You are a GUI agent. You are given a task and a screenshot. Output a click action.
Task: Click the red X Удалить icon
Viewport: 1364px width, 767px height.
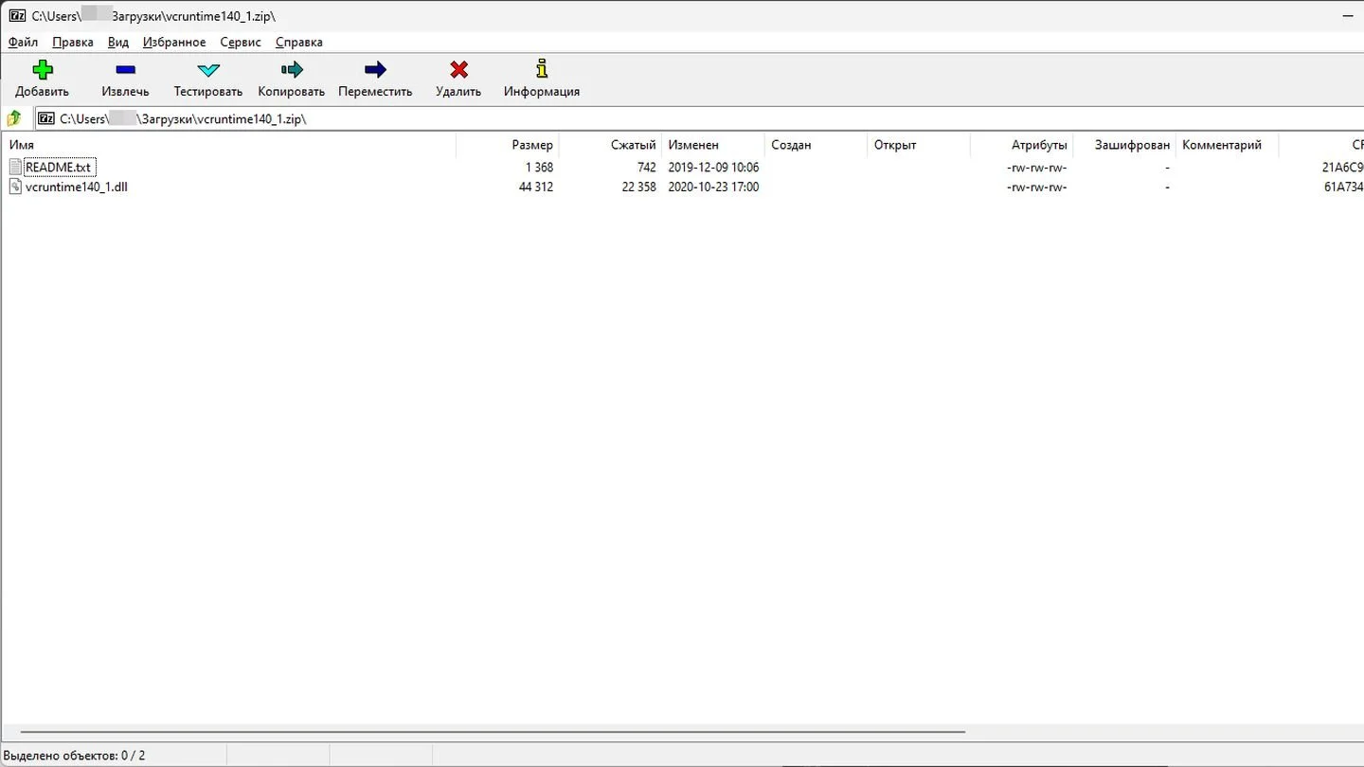458,69
